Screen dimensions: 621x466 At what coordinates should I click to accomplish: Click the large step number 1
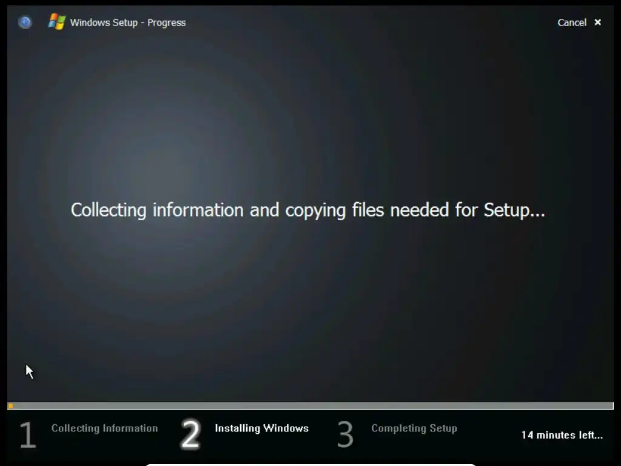click(28, 434)
